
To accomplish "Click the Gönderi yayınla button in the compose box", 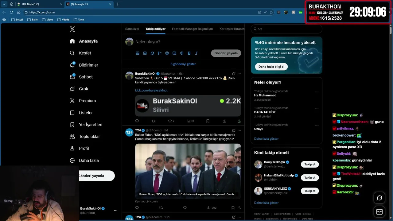I will [x=226, y=53].
